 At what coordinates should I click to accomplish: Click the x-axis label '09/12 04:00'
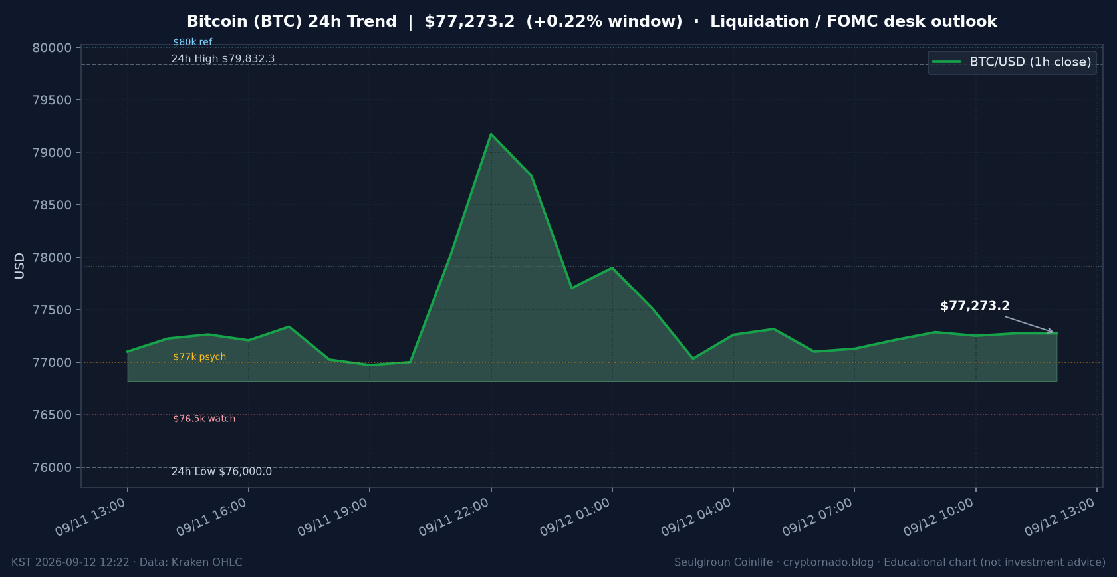click(x=696, y=517)
